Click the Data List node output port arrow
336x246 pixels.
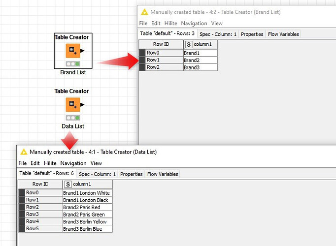[x=82, y=105]
